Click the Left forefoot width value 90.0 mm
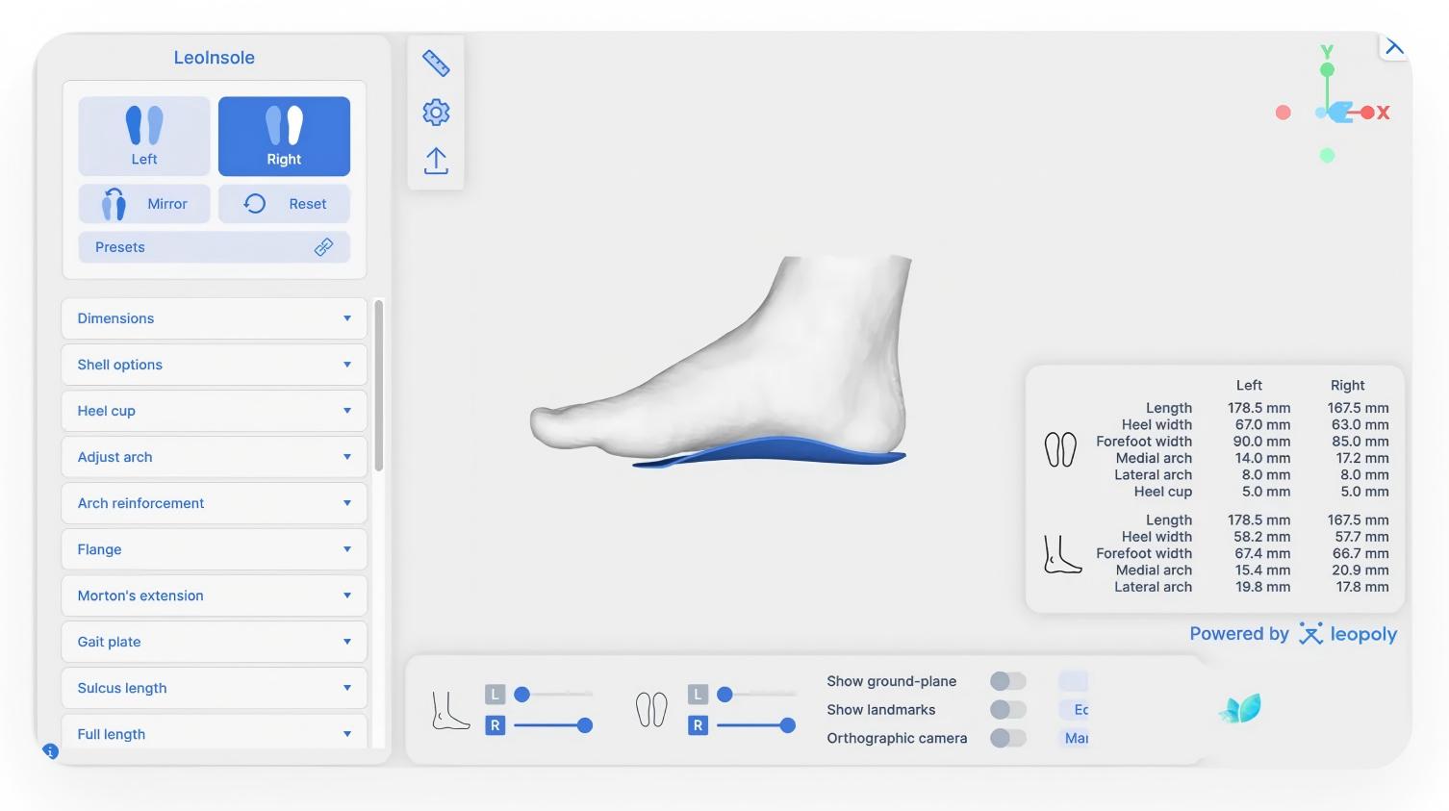Screen dimensions: 1449x811 point(1261,442)
